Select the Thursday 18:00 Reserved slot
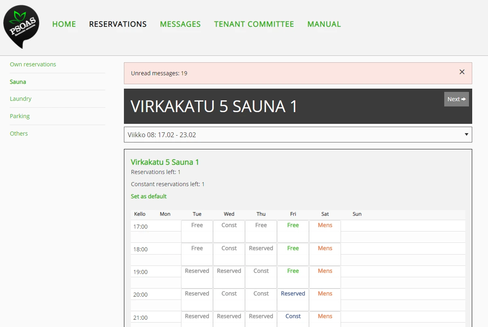 261,254
